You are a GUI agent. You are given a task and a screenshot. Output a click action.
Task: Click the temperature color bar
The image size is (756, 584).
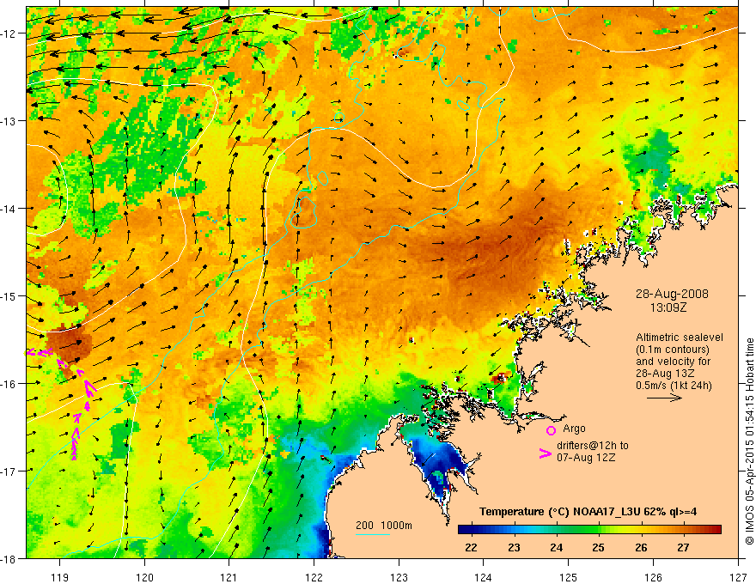pyautogui.click(x=589, y=530)
